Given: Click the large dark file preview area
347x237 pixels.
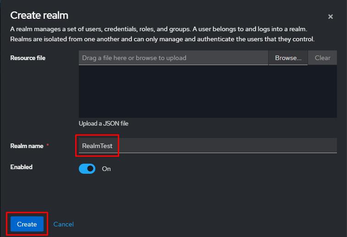Looking at the screenshot, I should (208, 91).
